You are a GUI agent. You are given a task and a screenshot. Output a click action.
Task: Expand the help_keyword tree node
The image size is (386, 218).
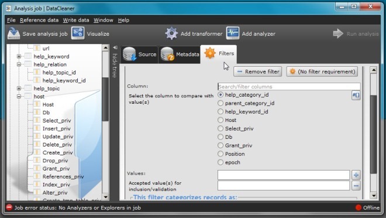19,56
